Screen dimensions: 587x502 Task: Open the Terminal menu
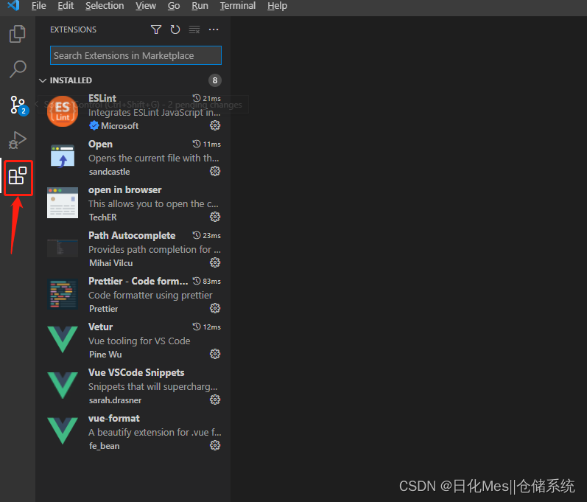(238, 6)
